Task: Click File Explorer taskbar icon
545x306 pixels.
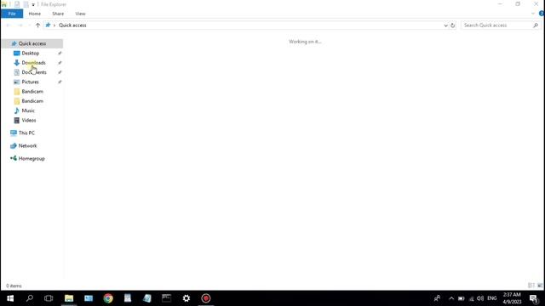Action: [x=69, y=298]
